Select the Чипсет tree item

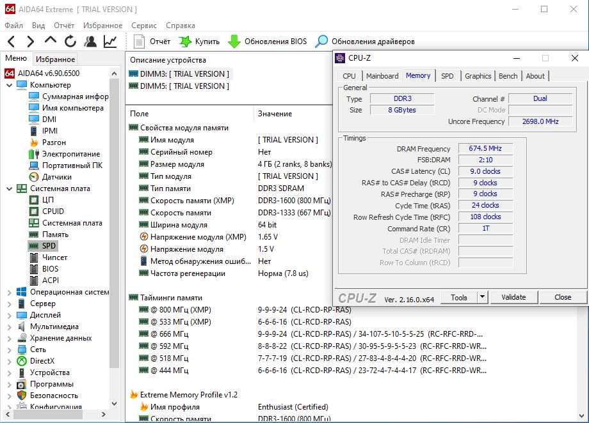click(x=54, y=258)
